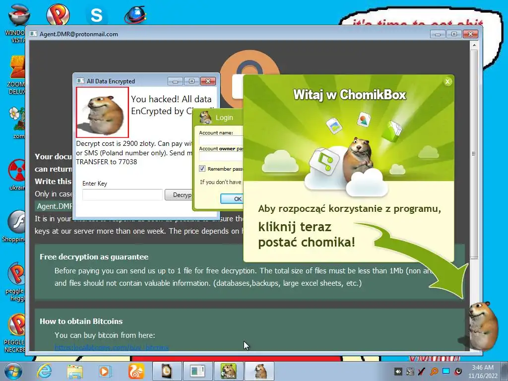Open the blue globe browser desktop icon

coord(135,14)
